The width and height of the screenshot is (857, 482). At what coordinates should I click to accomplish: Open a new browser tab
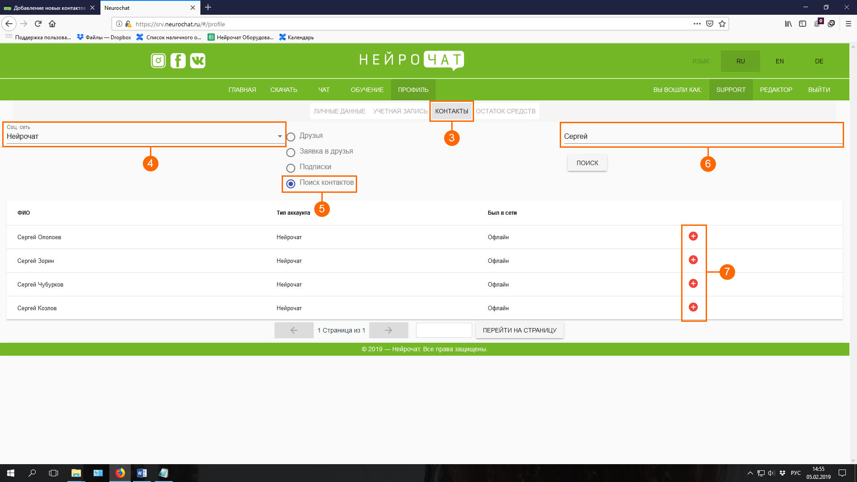pyautogui.click(x=208, y=8)
